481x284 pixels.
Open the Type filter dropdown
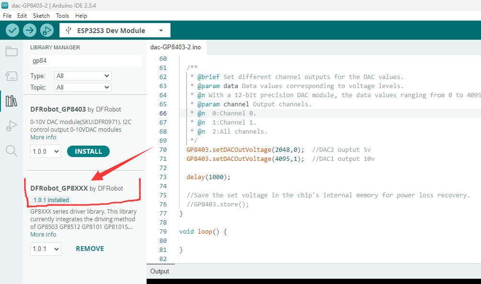coord(82,76)
